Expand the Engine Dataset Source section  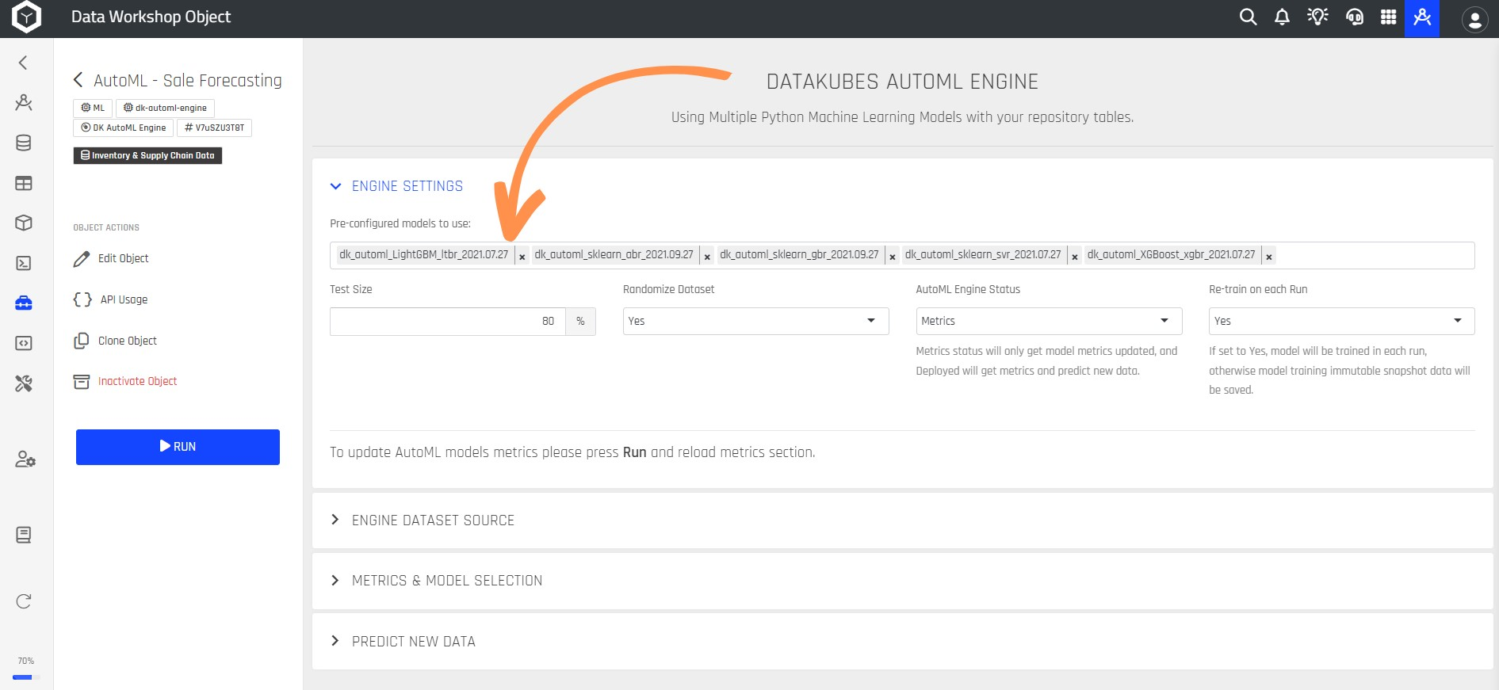[423, 520]
